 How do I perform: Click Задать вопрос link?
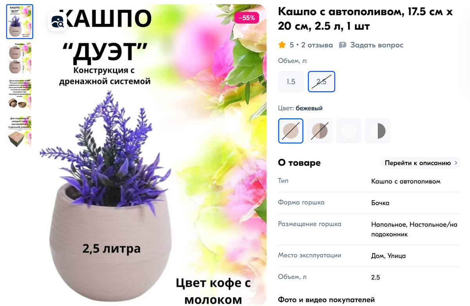point(376,45)
